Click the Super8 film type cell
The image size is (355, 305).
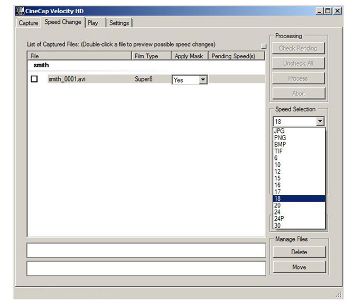tap(144, 79)
